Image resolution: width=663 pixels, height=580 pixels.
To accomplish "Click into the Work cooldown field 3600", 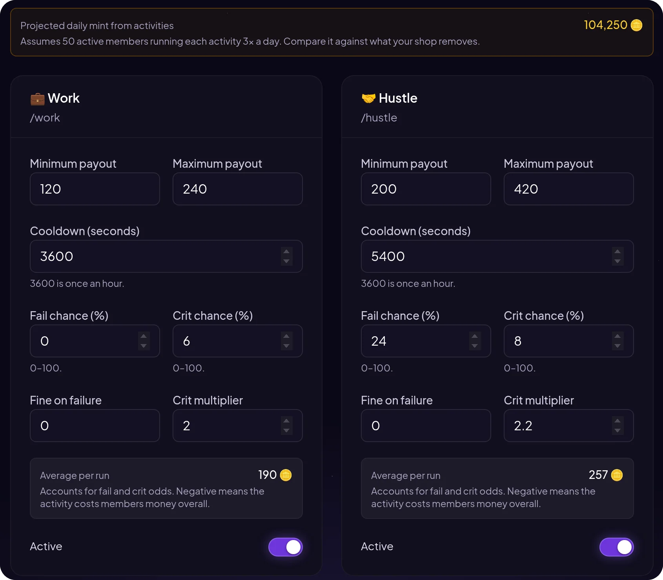I will 166,256.
